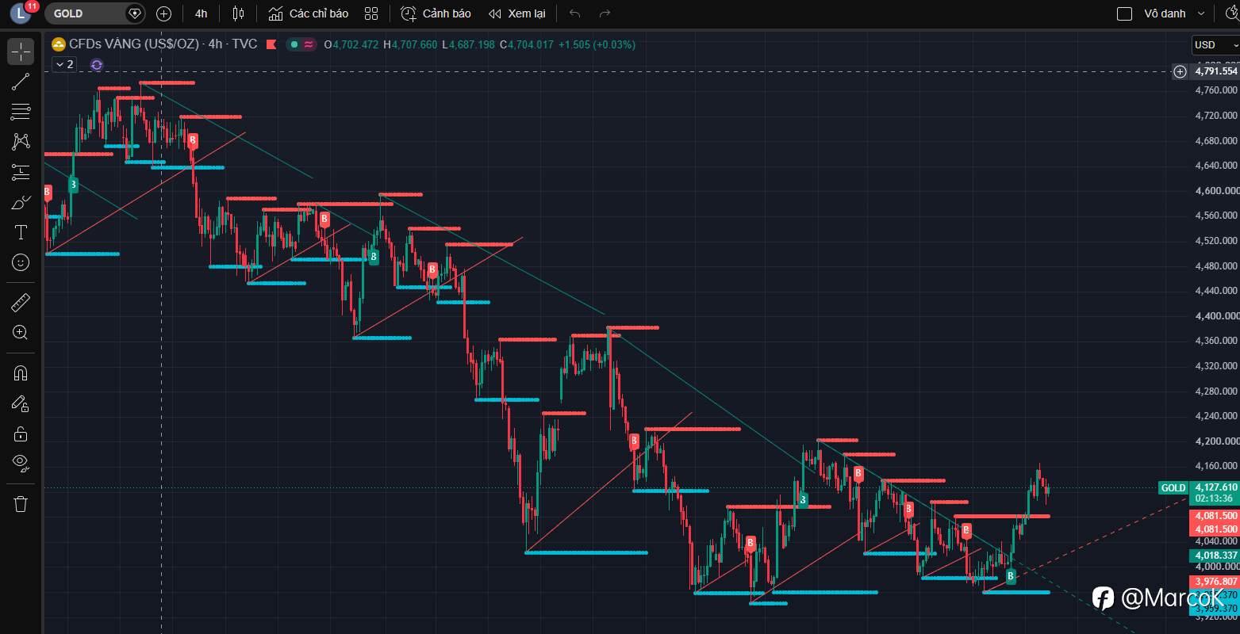This screenshot has height=634, width=1240.
Task: Open the emoji and icons tool
Action: (21, 262)
